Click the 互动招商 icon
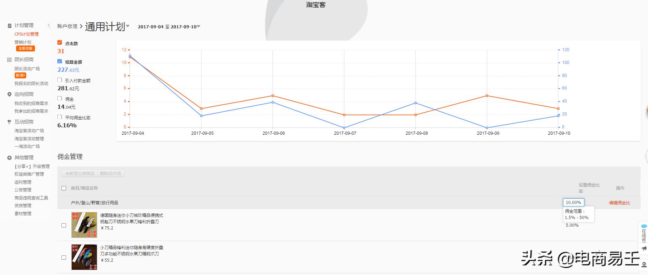This screenshot has width=648, height=275. (x=9, y=122)
